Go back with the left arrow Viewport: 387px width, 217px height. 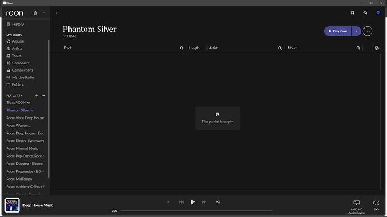coord(56,13)
